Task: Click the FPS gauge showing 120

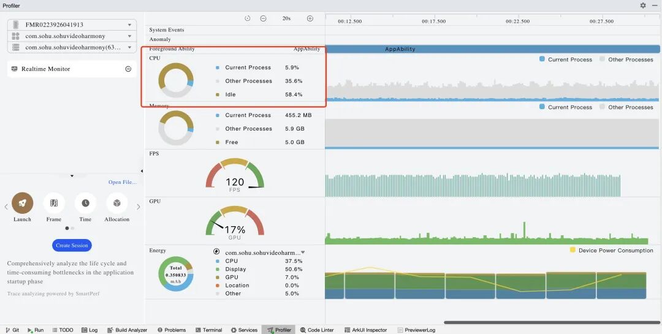Action: 235,175
